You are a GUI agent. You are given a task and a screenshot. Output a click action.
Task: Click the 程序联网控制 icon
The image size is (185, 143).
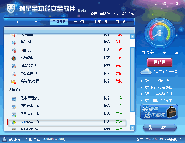click(14, 99)
